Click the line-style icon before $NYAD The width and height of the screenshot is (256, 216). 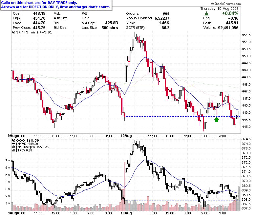click(14, 144)
